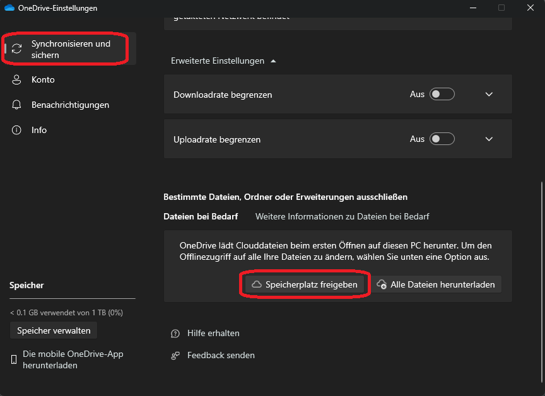Click the 'Aus' label beside Uploadrate begrenzen
The width and height of the screenshot is (545, 396).
[x=417, y=139]
